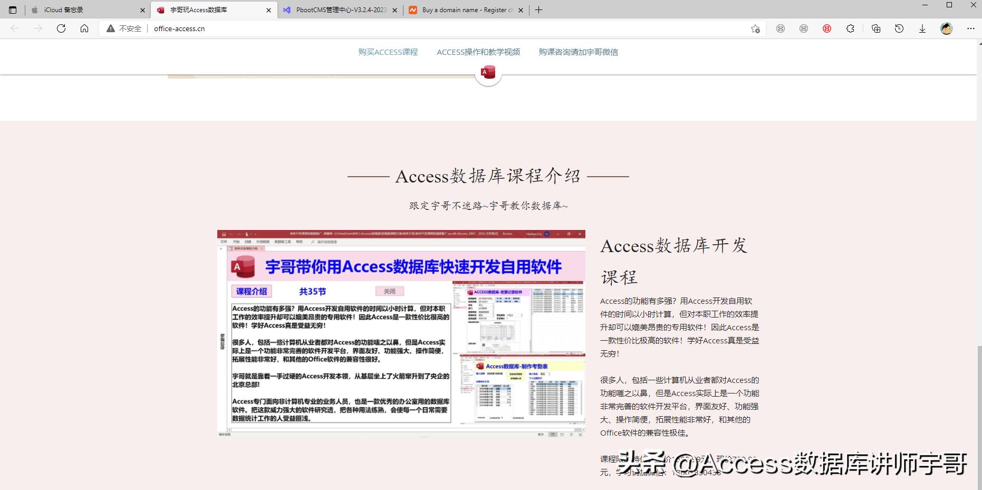Open 购课咨询请加宇哥微信 link
Image resolution: width=982 pixels, height=490 pixels.
coord(579,52)
